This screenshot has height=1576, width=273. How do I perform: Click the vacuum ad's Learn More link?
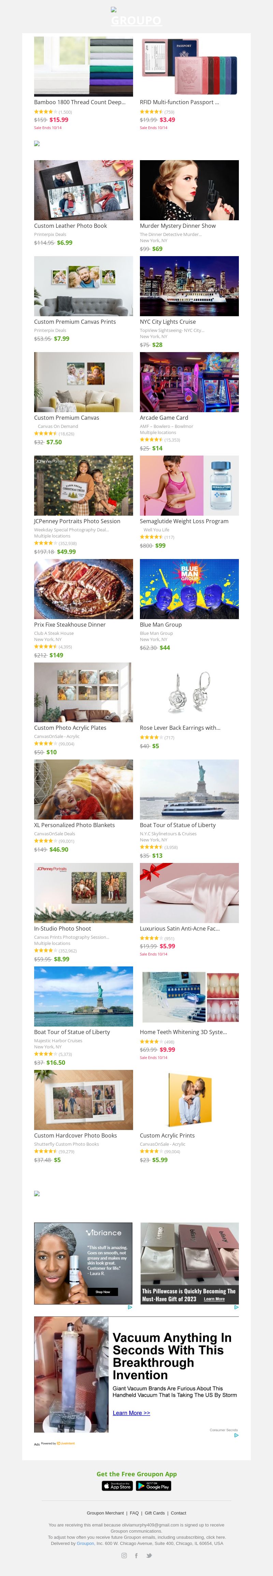131,1413
